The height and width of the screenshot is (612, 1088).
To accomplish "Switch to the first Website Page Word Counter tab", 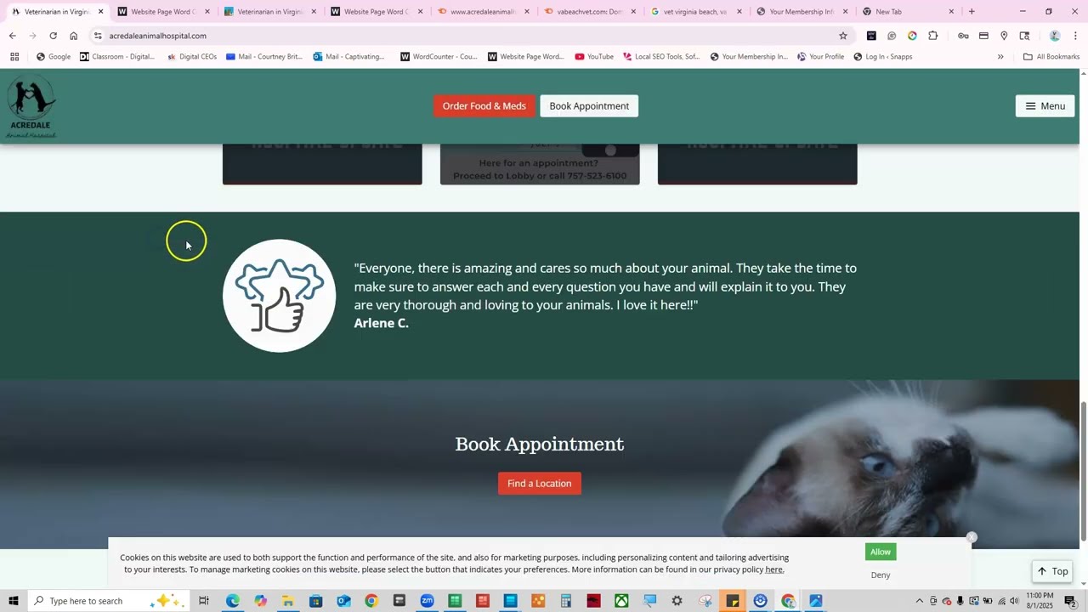I will pyautogui.click(x=161, y=12).
